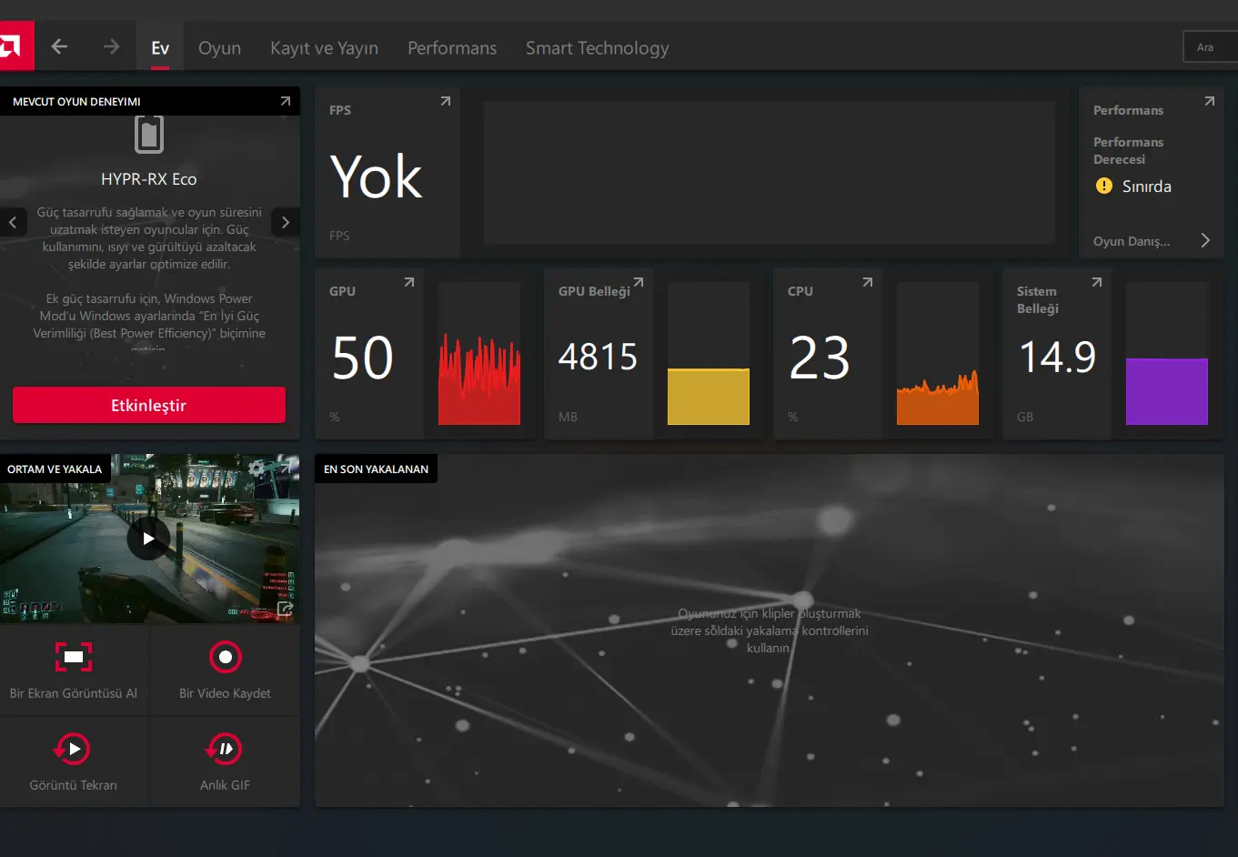Switch to the Performans tab
Image resolution: width=1238 pixels, height=857 pixels.
tap(451, 48)
